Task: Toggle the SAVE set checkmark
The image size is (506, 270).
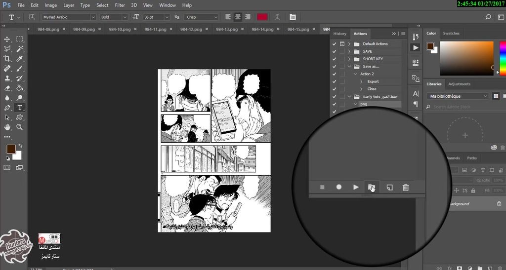Action: click(335, 51)
